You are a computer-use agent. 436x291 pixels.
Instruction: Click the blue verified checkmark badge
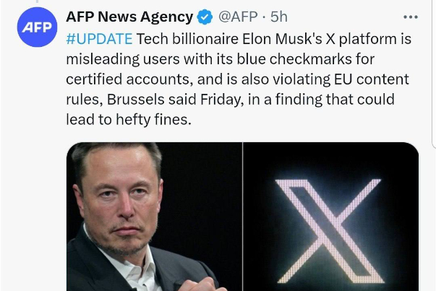[x=205, y=17]
